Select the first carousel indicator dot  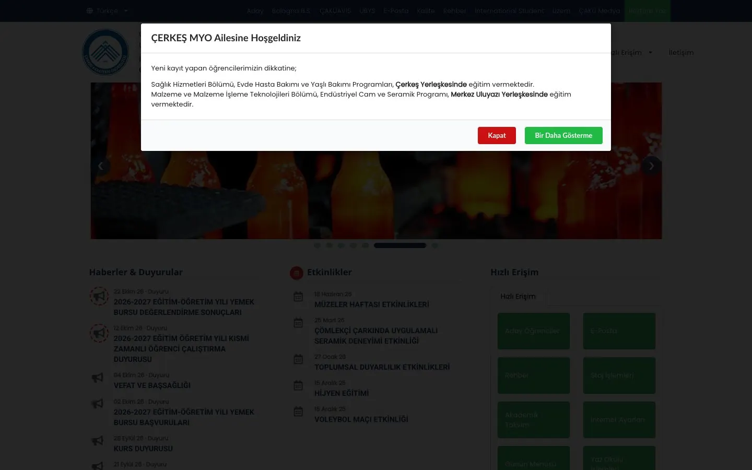click(x=317, y=245)
